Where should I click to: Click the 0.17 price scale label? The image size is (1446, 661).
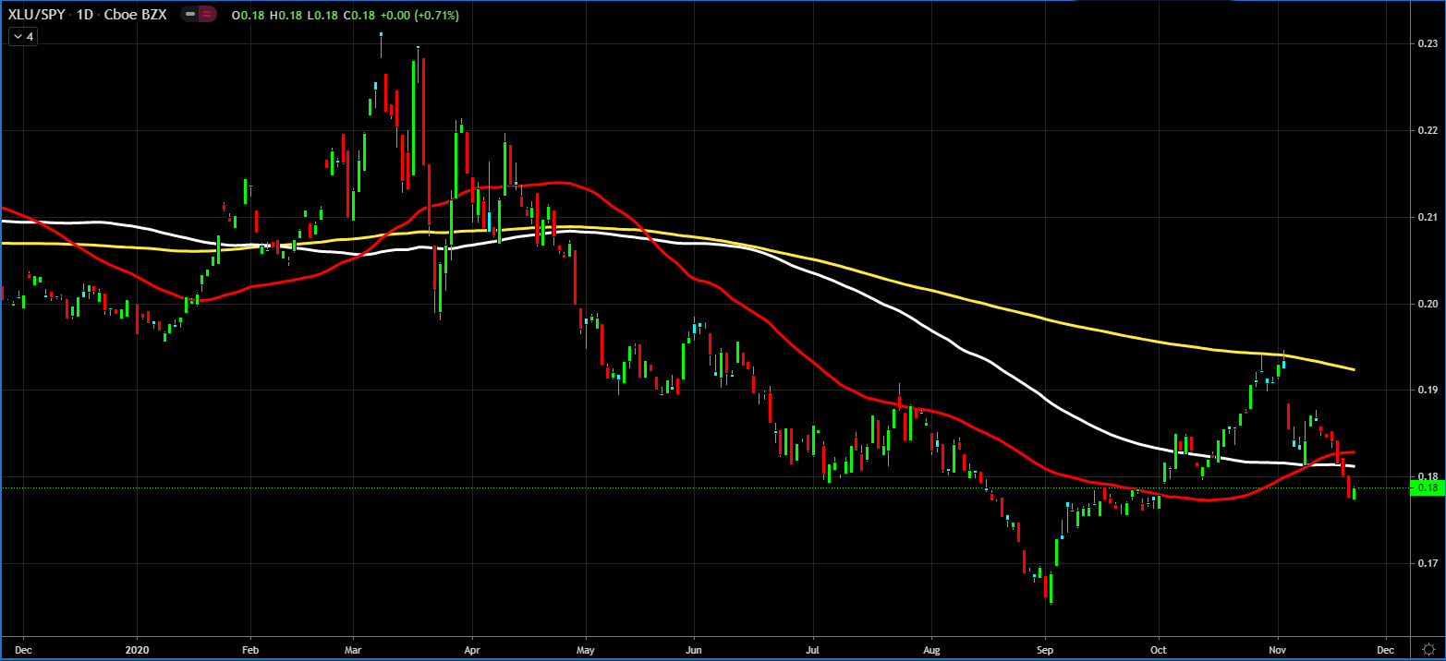coord(1427,563)
